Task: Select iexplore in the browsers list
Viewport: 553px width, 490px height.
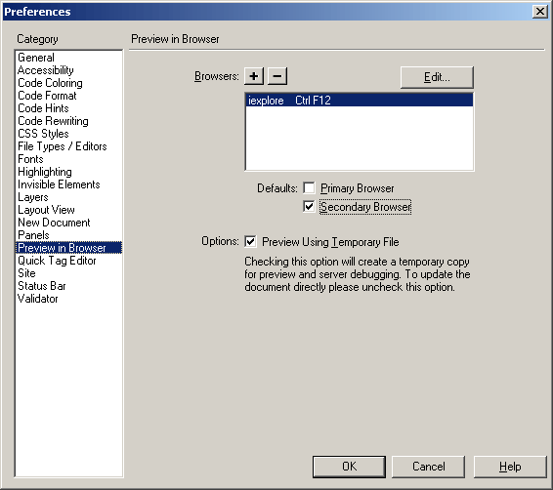Action: click(359, 101)
